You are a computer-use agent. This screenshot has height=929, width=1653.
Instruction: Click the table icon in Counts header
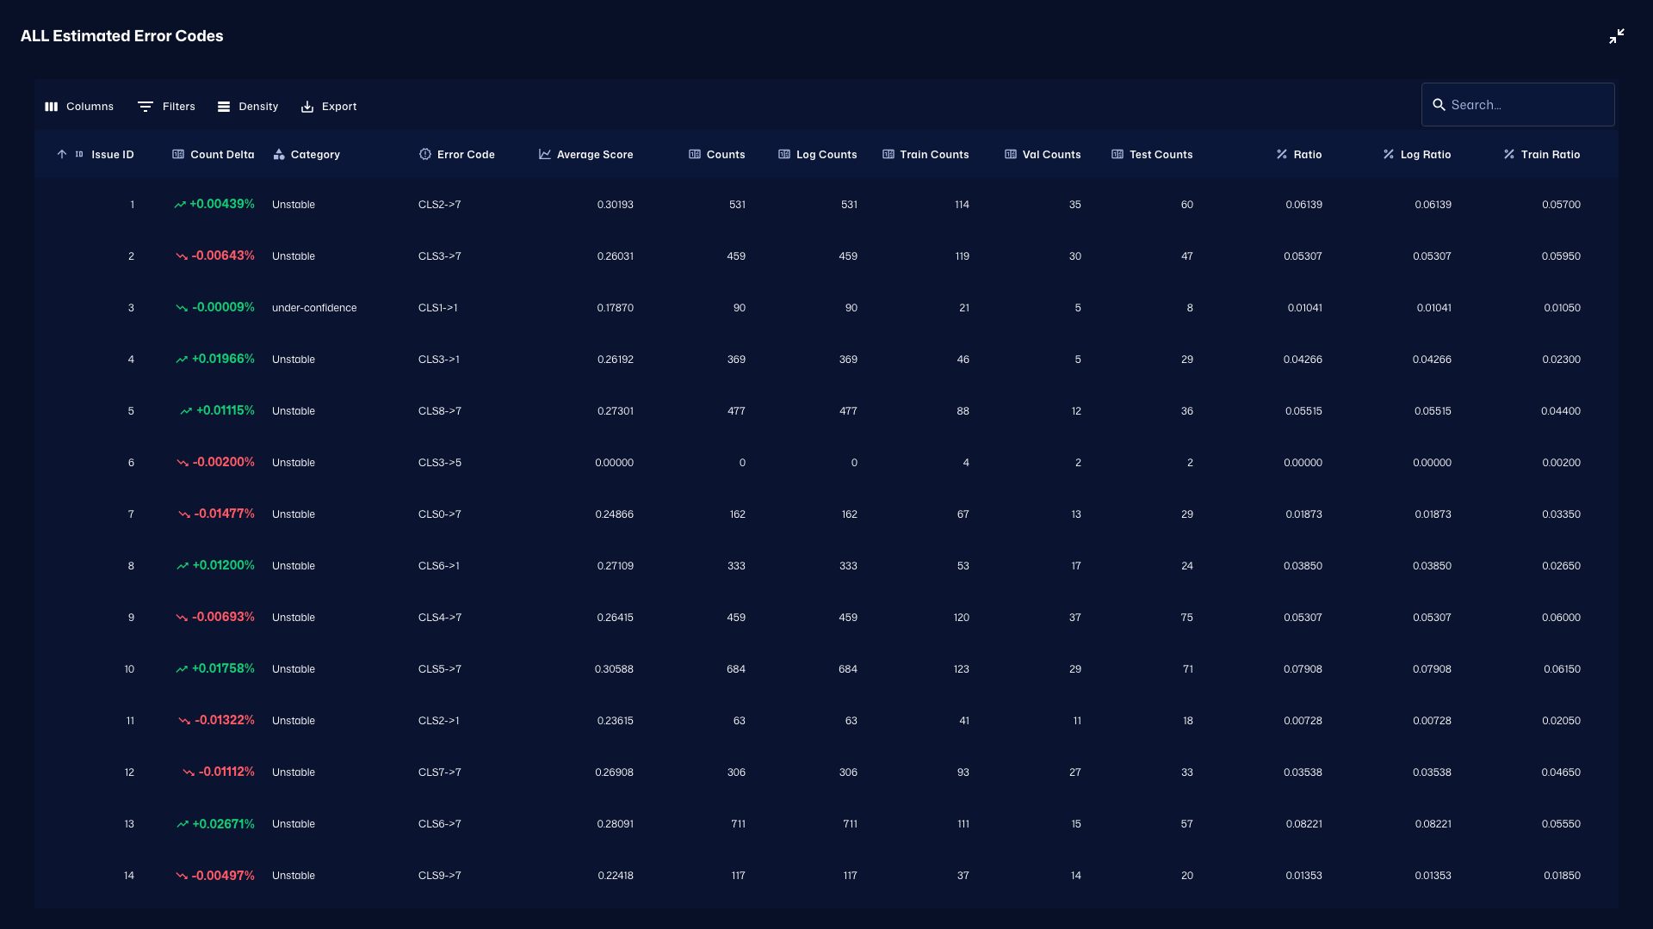(x=694, y=154)
